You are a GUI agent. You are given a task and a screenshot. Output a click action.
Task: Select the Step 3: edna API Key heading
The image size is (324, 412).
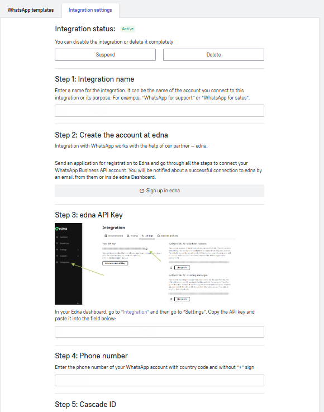pyautogui.click(x=89, y=215)
